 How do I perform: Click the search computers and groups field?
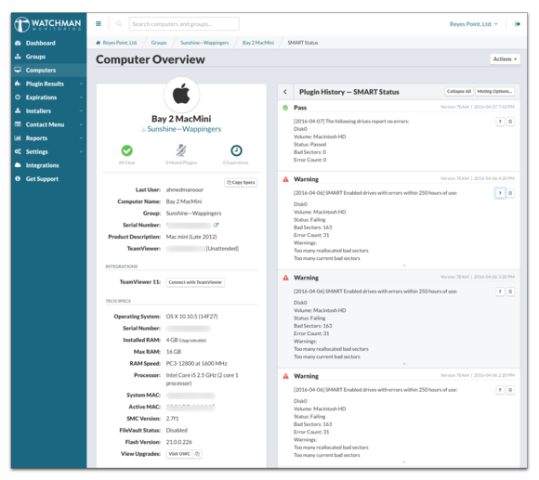point(184,24)
